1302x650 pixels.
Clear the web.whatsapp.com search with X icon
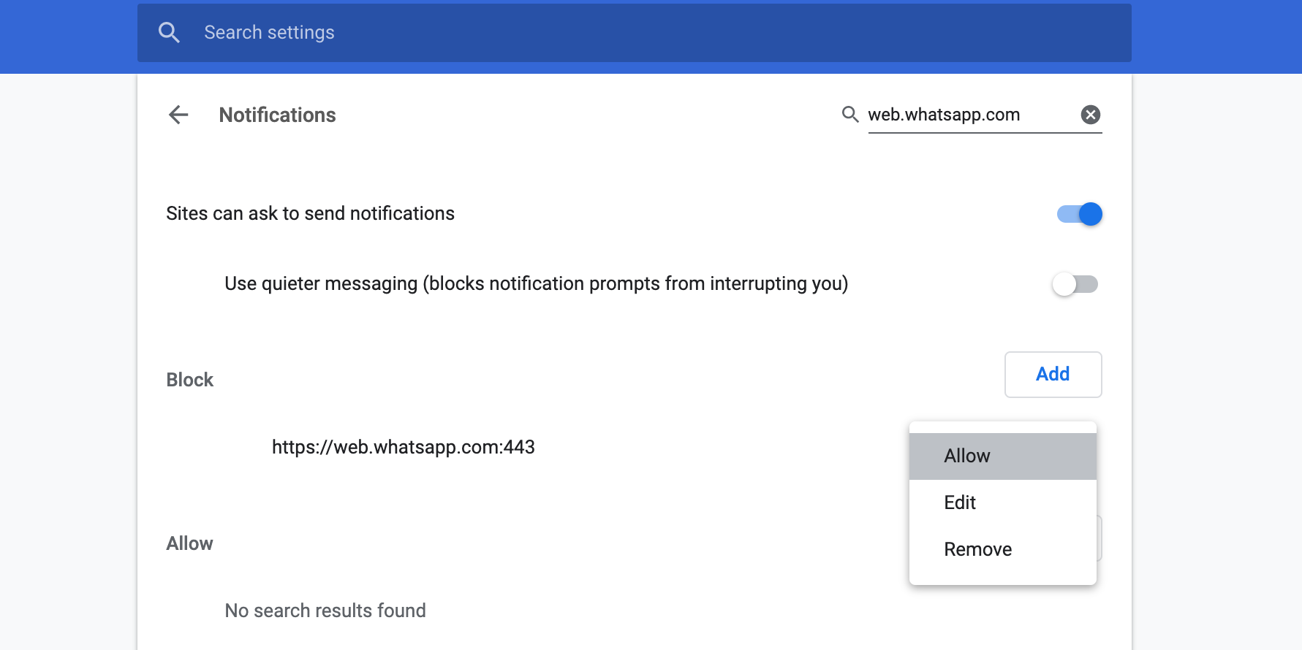tap(1090, 115)
